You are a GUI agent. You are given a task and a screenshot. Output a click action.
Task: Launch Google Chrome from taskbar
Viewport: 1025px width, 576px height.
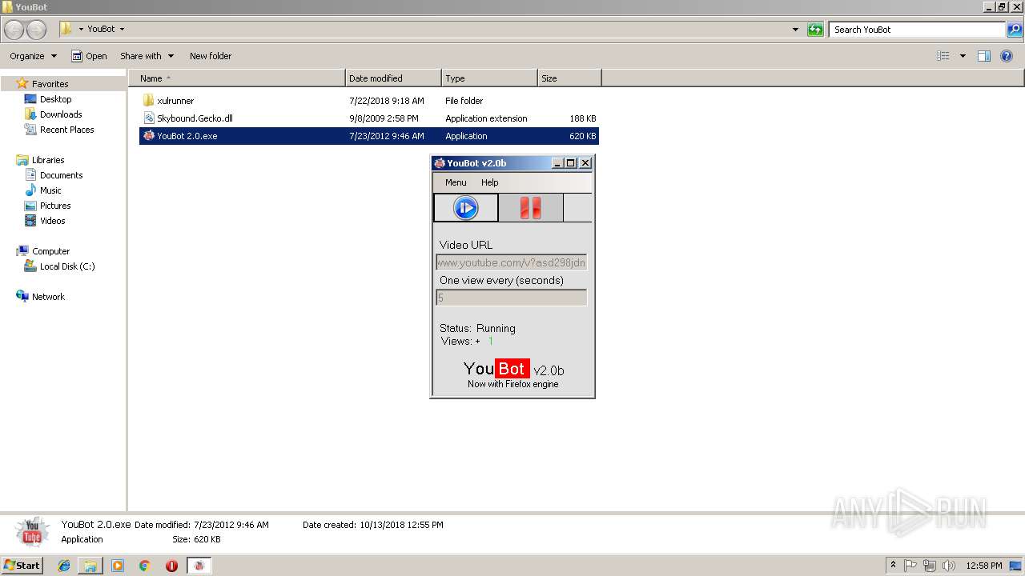[145, 566]
